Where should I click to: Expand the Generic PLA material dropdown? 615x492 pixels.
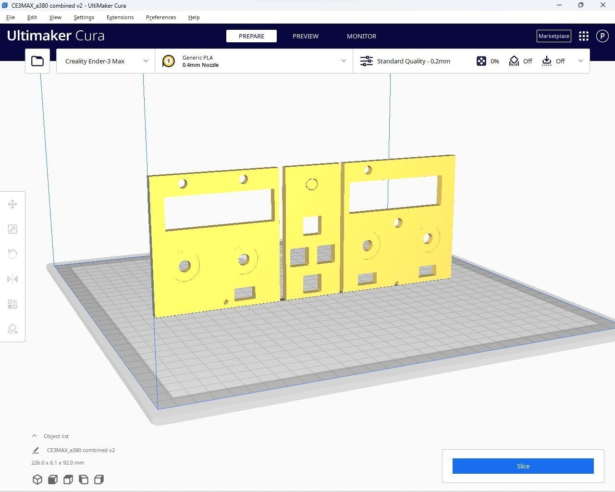point(254,61)
